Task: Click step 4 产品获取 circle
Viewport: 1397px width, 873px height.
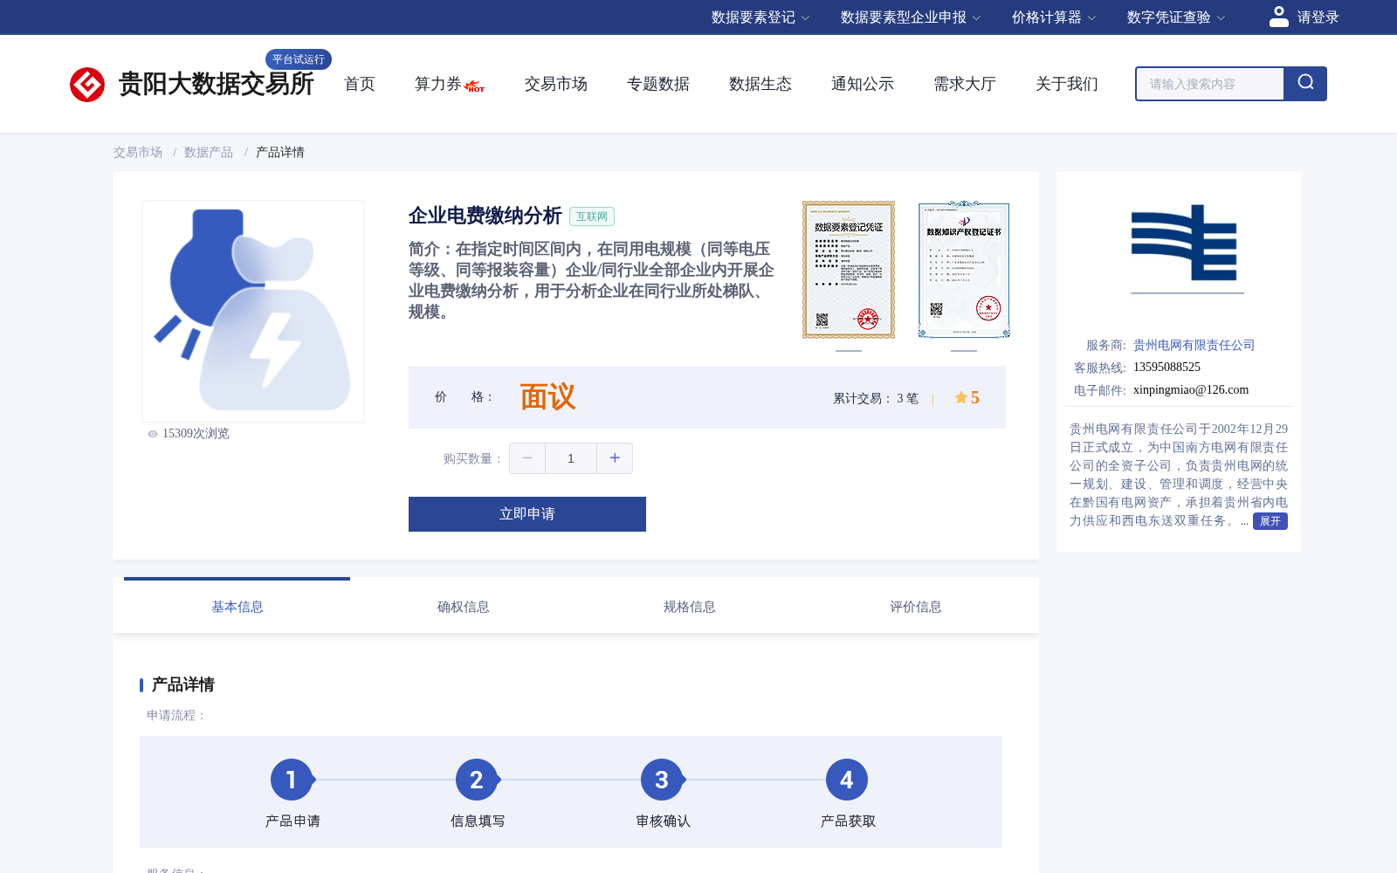Action: coord(847,780)
